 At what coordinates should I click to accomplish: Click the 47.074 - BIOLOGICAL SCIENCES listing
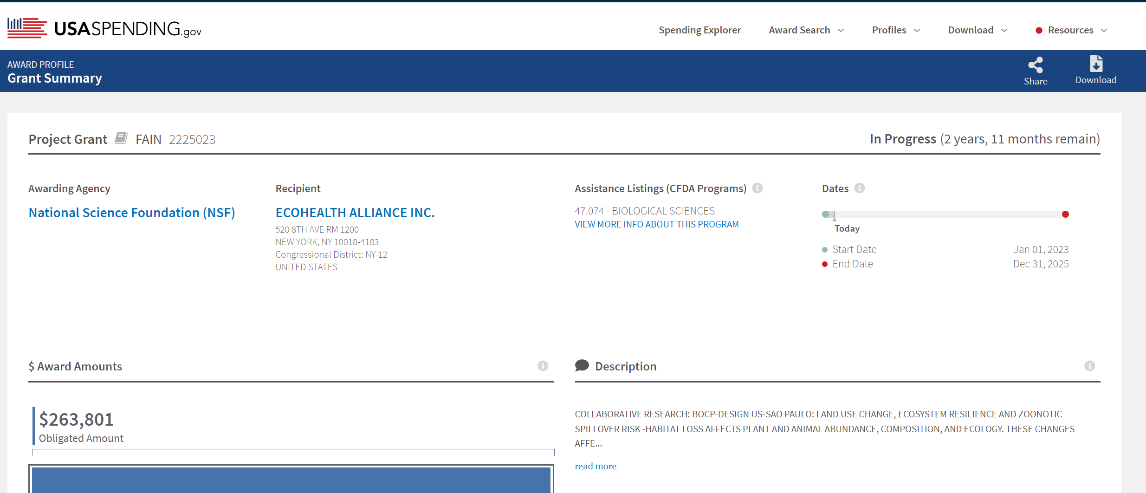(645, 211)
